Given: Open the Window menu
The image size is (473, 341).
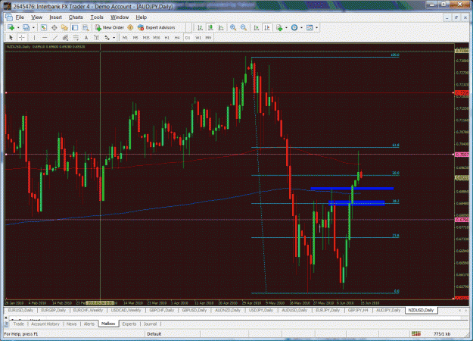Looking at the screenshot, I should [x=120, y=17].
